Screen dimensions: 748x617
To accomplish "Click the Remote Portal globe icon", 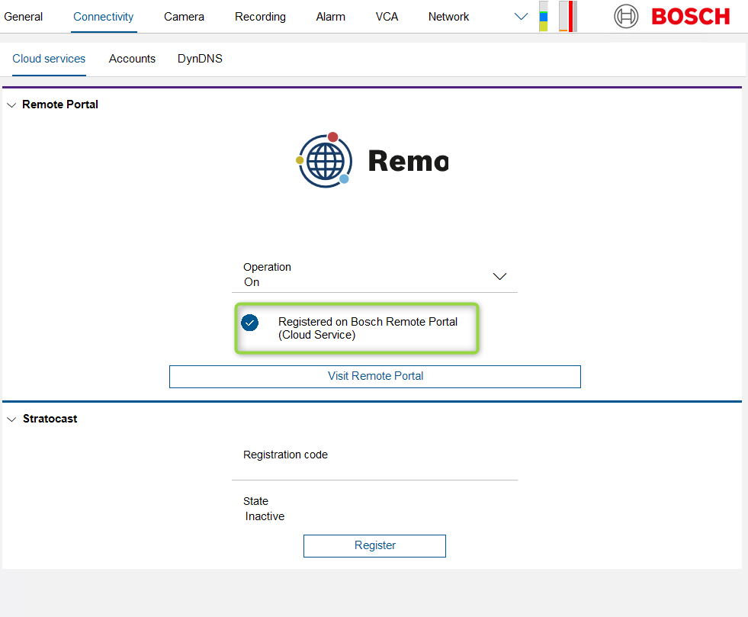I will [x=325, y=160].
